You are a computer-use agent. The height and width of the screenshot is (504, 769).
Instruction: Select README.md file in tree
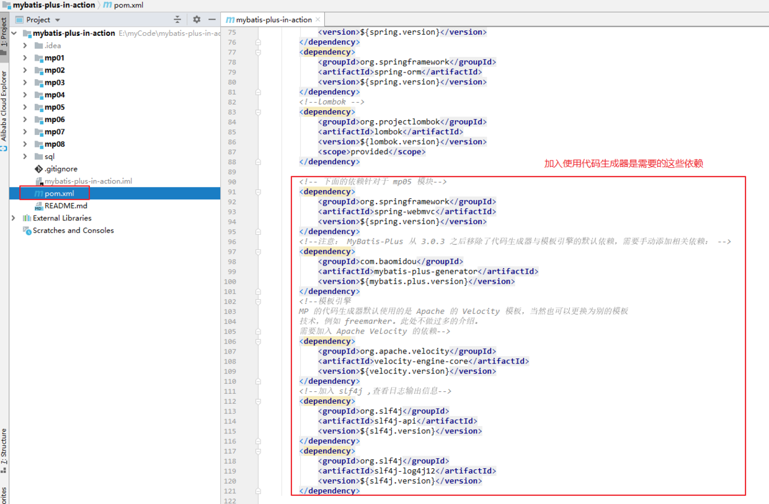[x=66, y=206]
